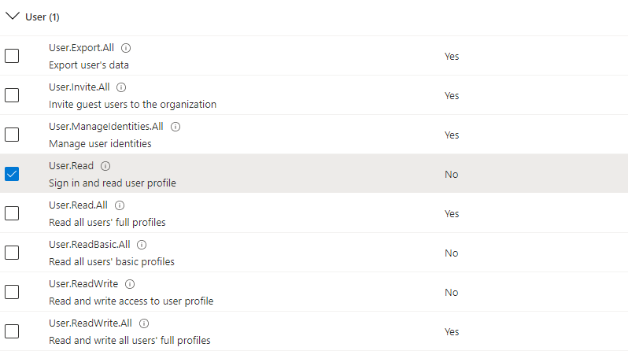Open info tooltip for User.ManageIdentities.All
The image size is (628, 351).
175,127
